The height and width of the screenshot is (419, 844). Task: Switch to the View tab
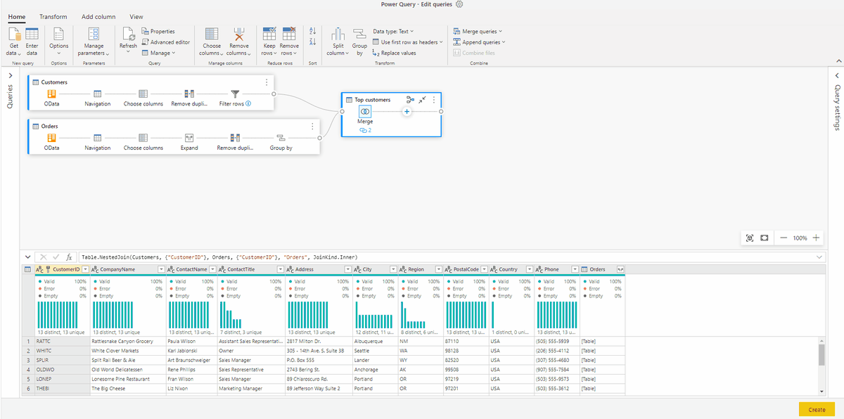pos(136,16)
